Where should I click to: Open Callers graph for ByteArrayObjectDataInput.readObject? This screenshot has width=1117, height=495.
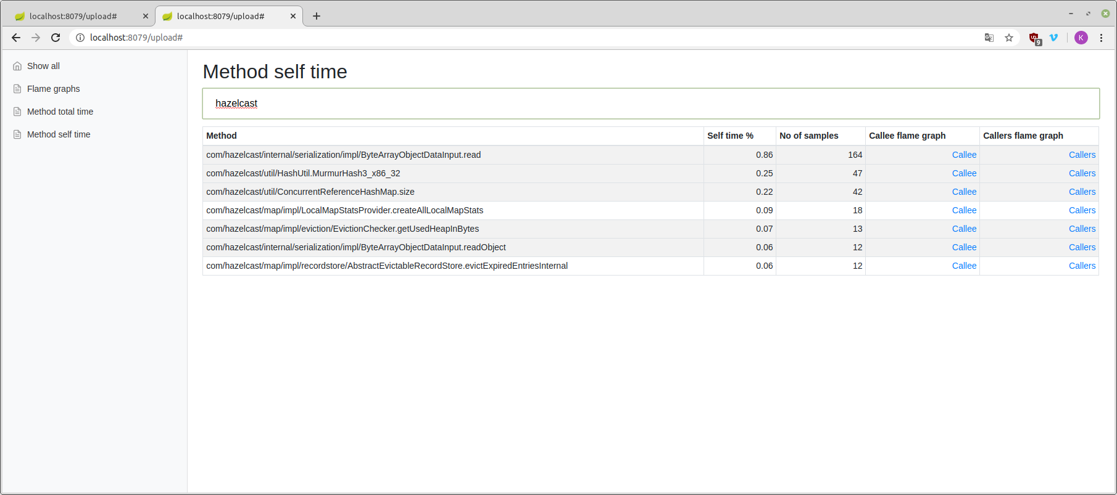click(1082, 247)
